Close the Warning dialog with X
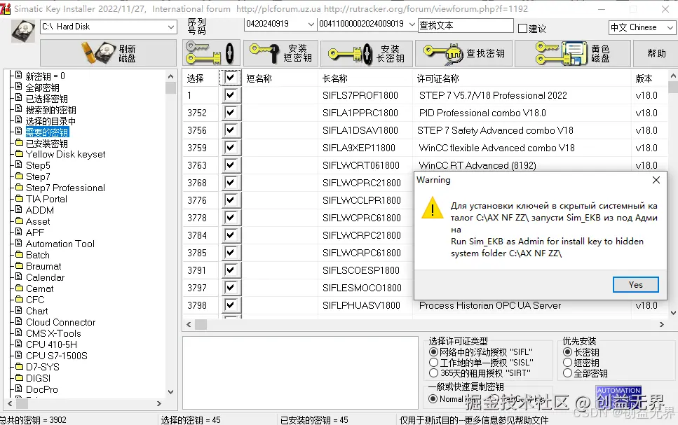678x425 pixels. (656, 180)
